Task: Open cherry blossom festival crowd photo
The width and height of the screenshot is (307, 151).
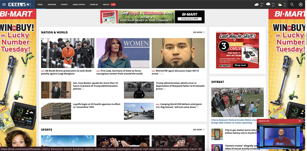Action: tap(238, 102)
